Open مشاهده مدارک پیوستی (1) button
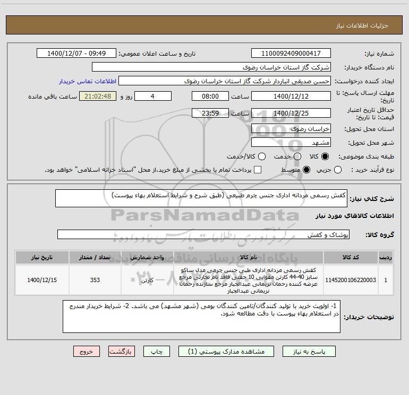This screenshot has height=395, width=409. tap(226, 352)
